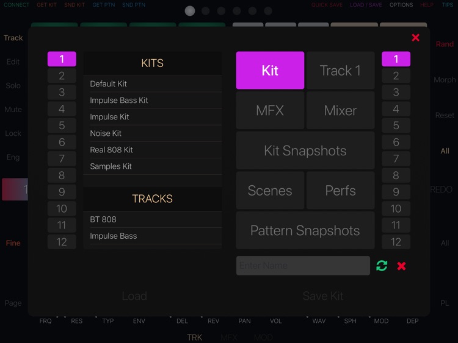Select the Mixer save category
The image size is (458, 343).
340,110
